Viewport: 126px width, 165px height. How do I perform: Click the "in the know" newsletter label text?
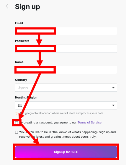67,134
